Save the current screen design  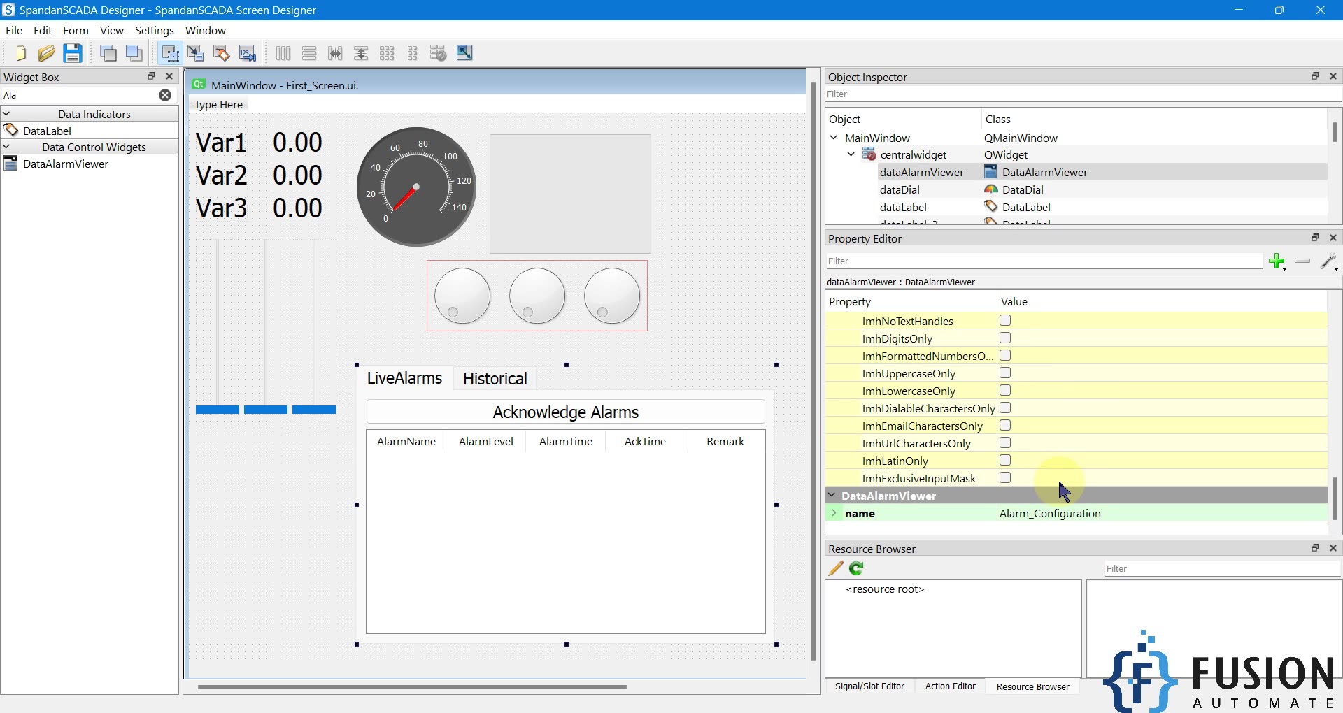(73, 52)
